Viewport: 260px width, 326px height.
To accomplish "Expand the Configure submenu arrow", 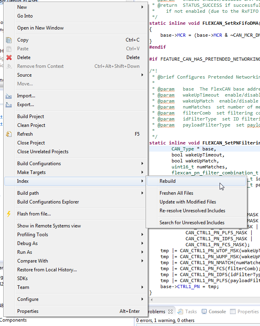I will click(x=142, y=299).
